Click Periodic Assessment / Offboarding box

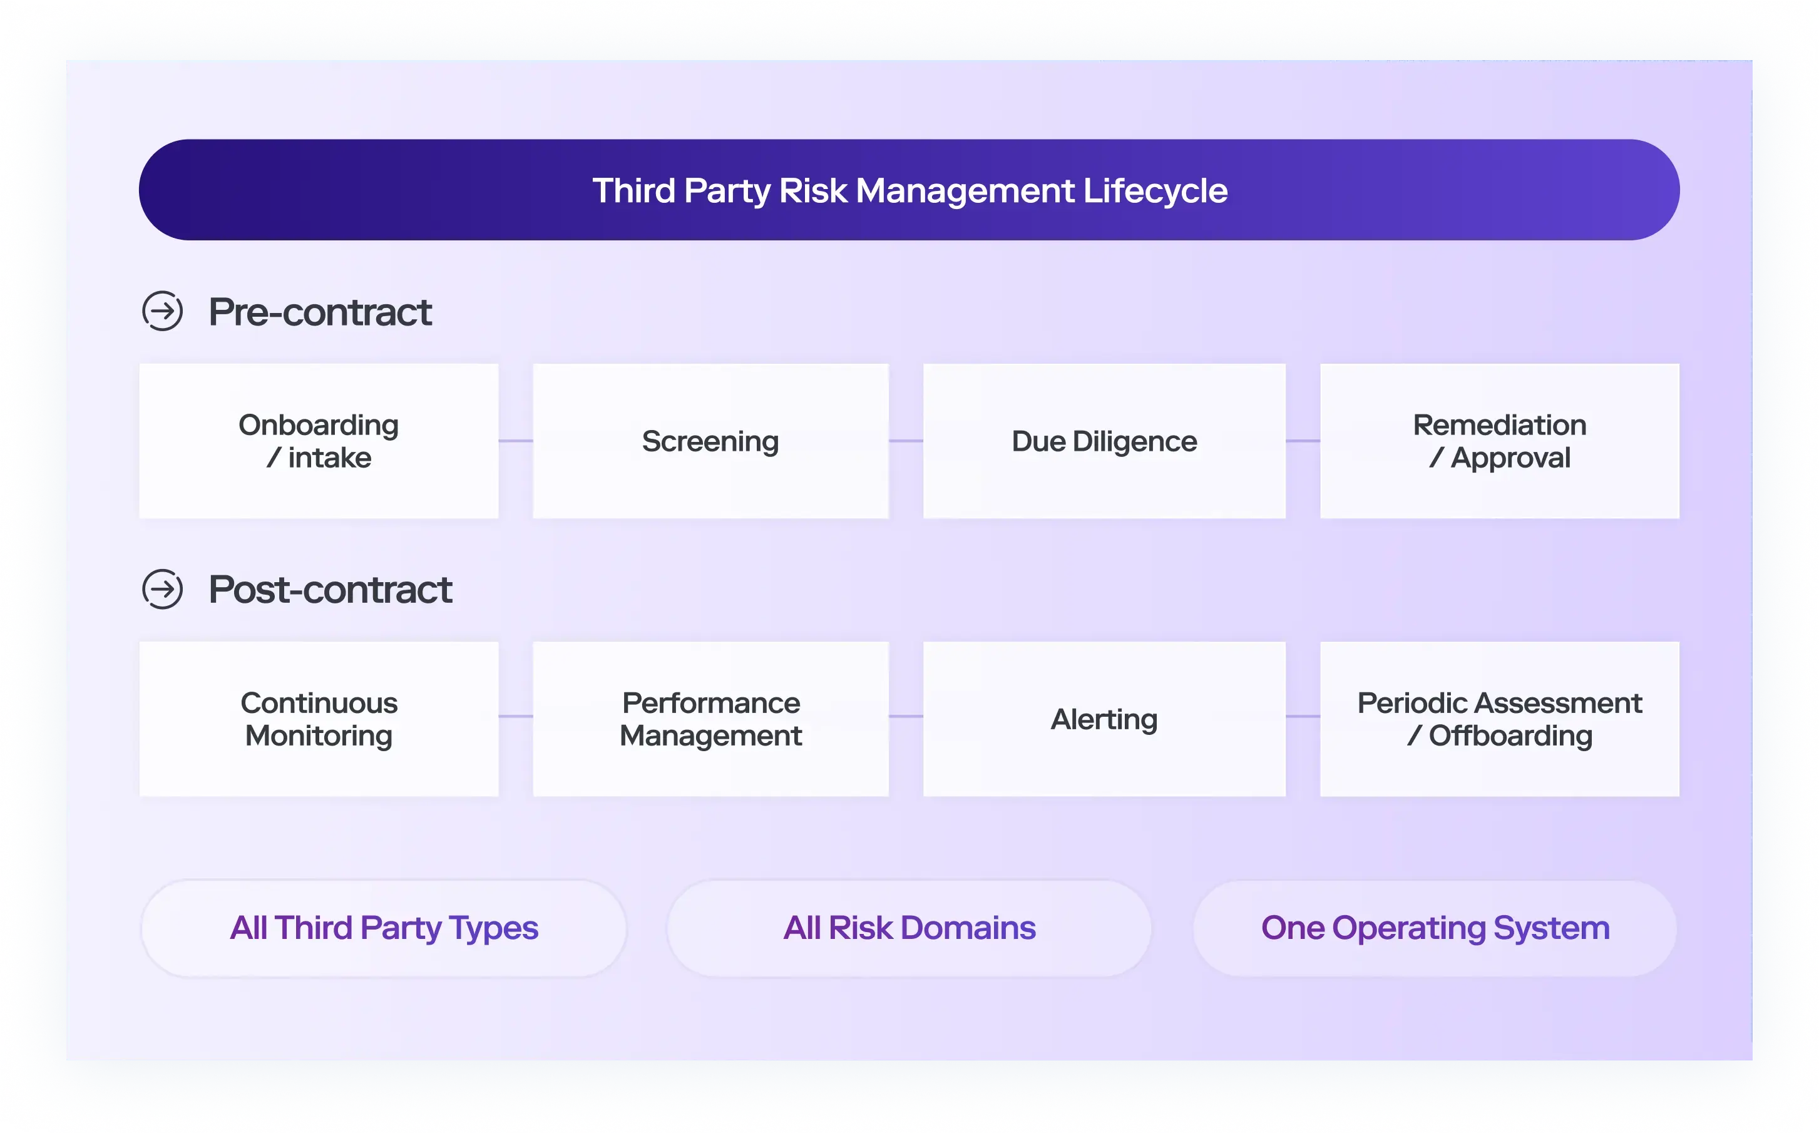1499,719
